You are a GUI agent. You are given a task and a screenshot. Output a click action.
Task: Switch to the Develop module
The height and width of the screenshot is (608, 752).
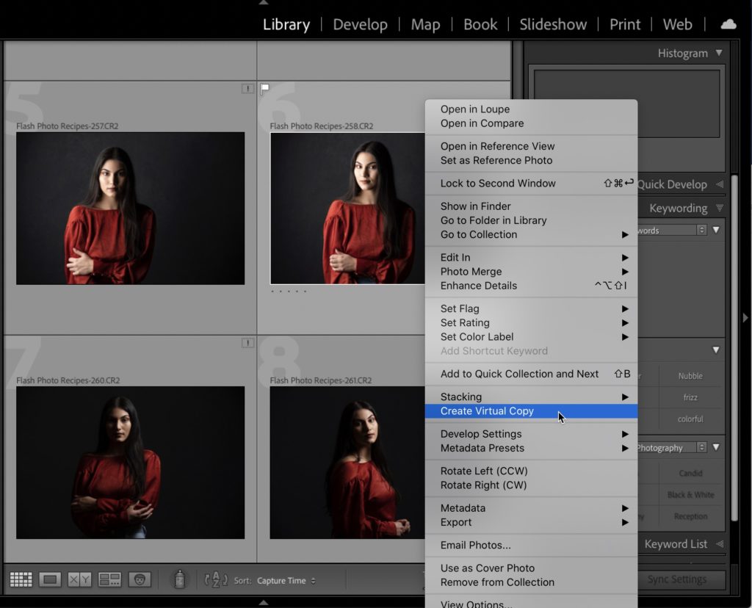coord(360,24)
